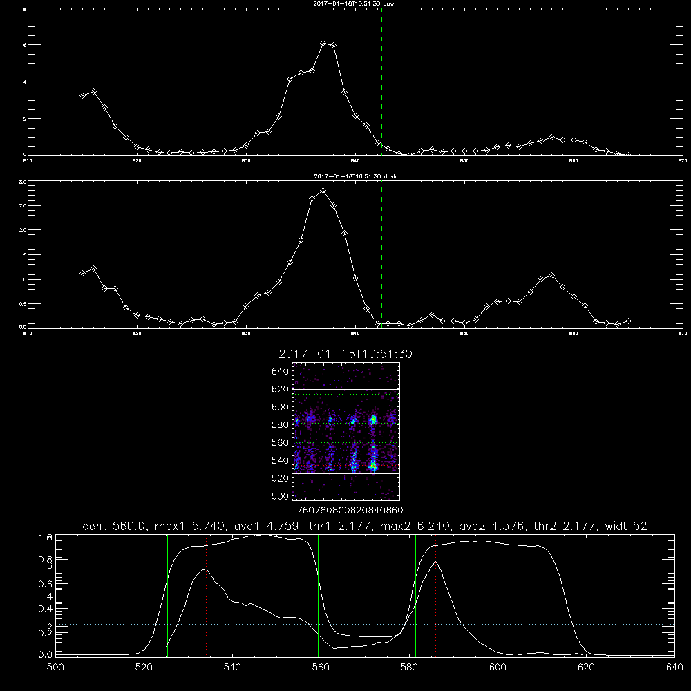Click the '0.4' label on bottom plot y-axis
The width and height of the screenshot is (691, 691).
45,609
